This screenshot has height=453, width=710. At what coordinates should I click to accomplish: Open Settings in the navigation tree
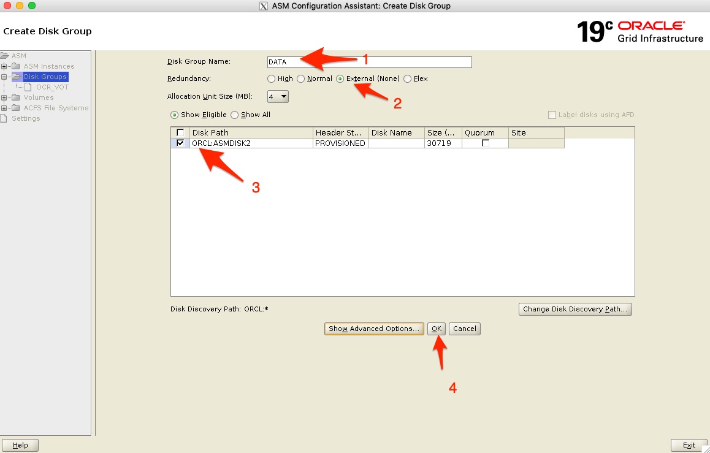pyautogui.click(x=26, y=118)
